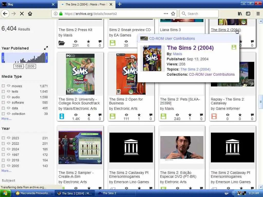263x197 pixels.
Task: Toggle eye icon for 2022 year
Action: tap(8, 143)
